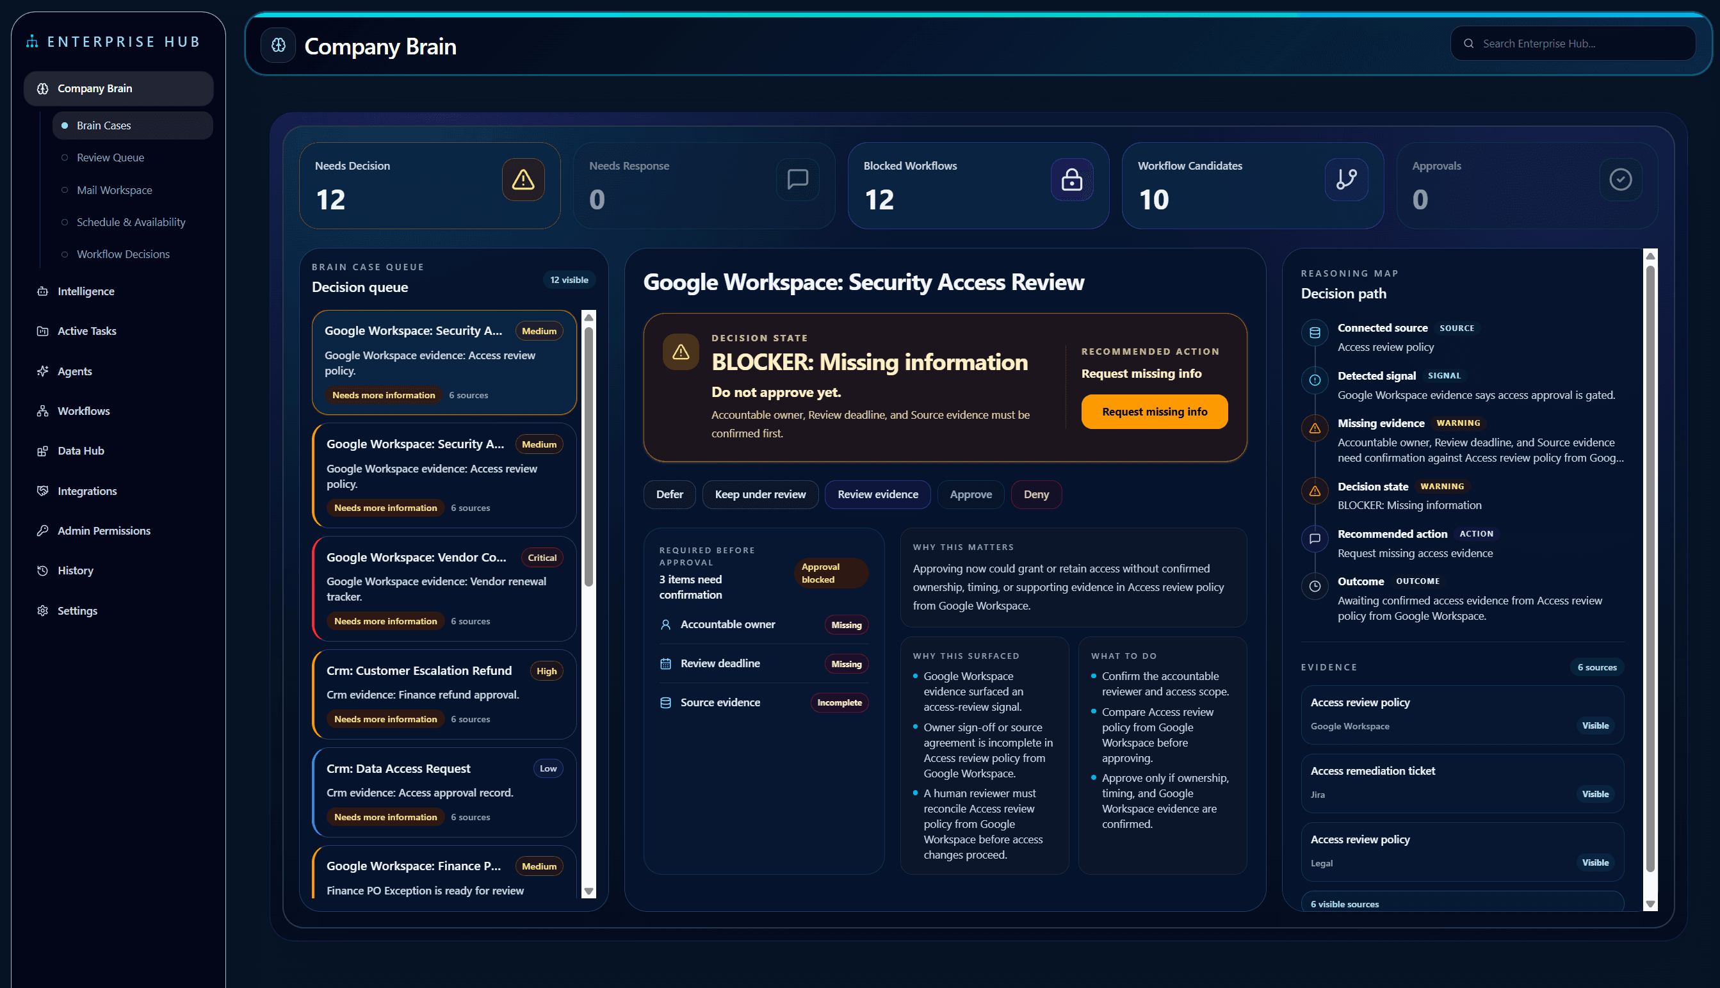Open the Crm: Data Access Request case

point(444,793)
